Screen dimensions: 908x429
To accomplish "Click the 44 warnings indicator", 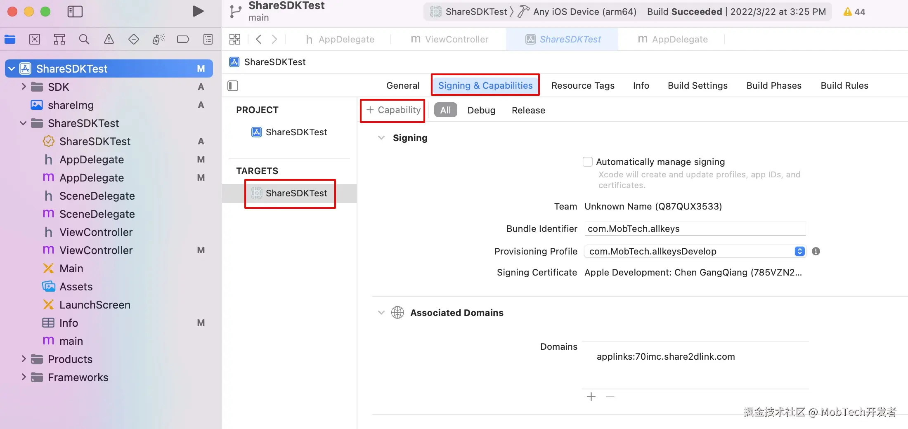I will pyautogui.click(x=854, y=12).
